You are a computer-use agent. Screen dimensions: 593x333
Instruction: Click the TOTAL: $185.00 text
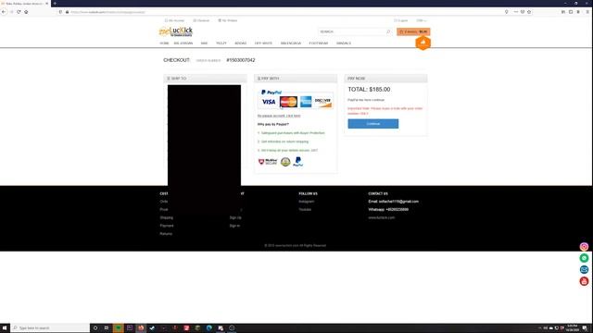[x=369, y=90]
